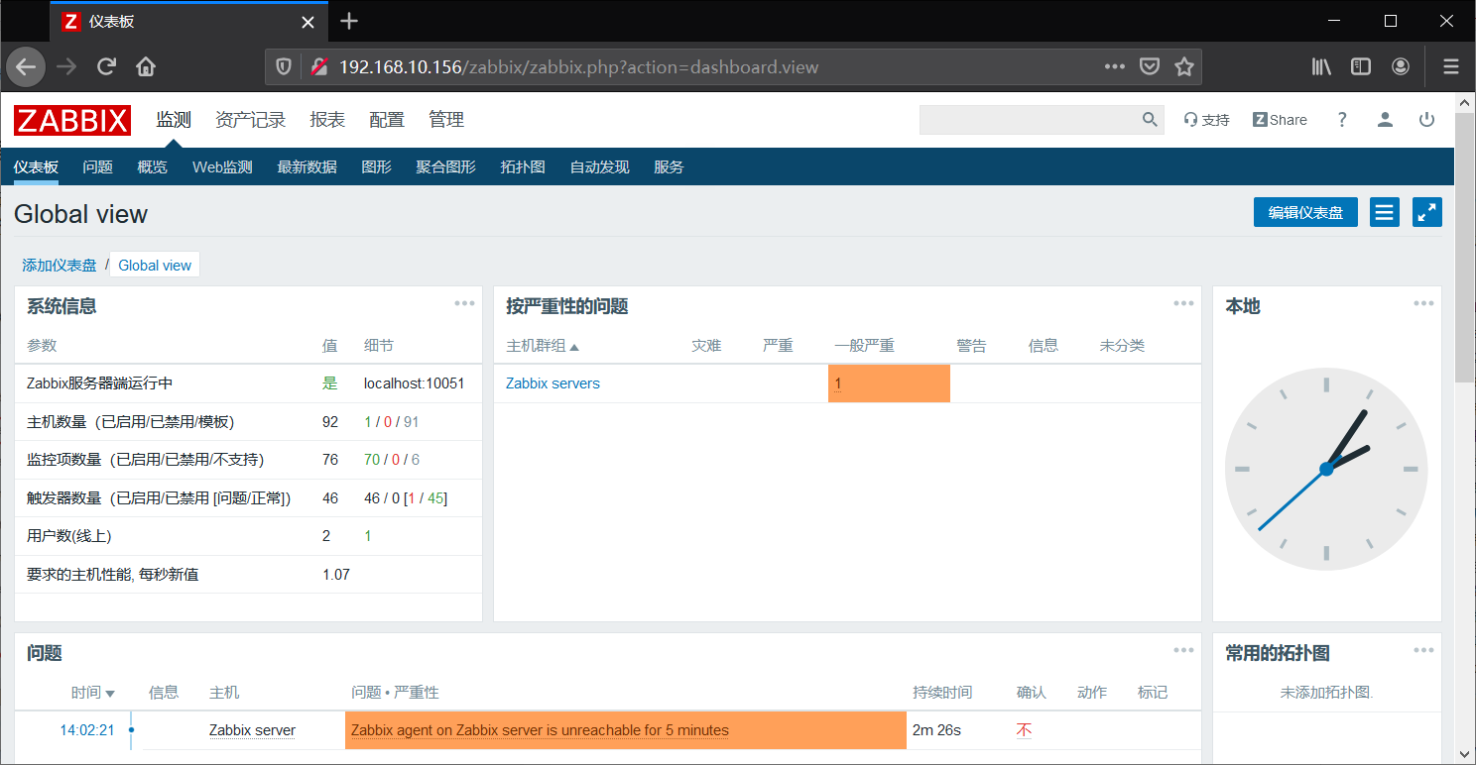Click the logout power icon

pyautogui.click(x=1426, y=120)
